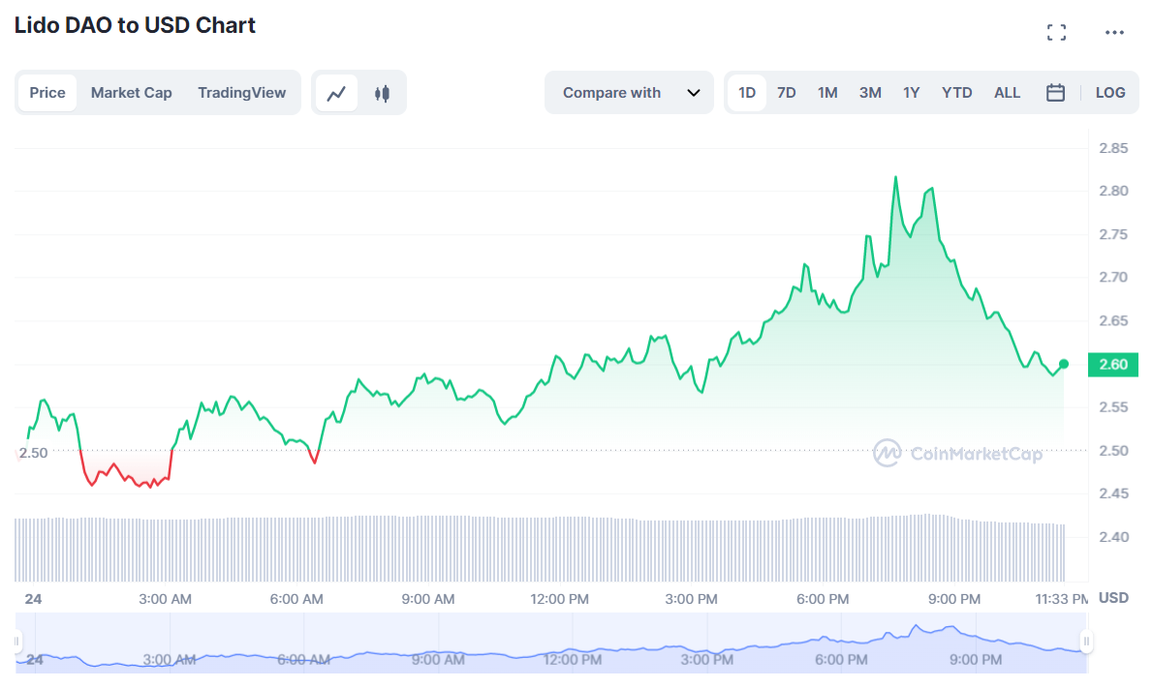This screenshot has width=1153, height=688.
Task: Switch to the line chart view icon
Action: [337, 93]
